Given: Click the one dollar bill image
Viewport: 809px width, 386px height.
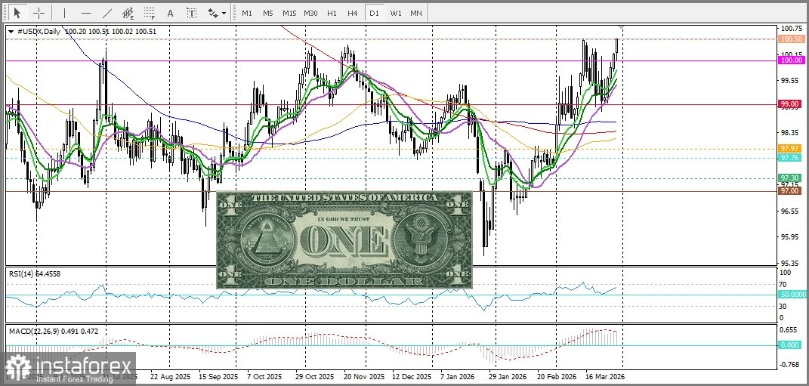Looking at the screenshot, I should (344, 239).
